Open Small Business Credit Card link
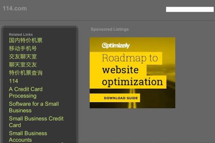The height and width of the screenshot is (143, 215). (x=36, y=122)
